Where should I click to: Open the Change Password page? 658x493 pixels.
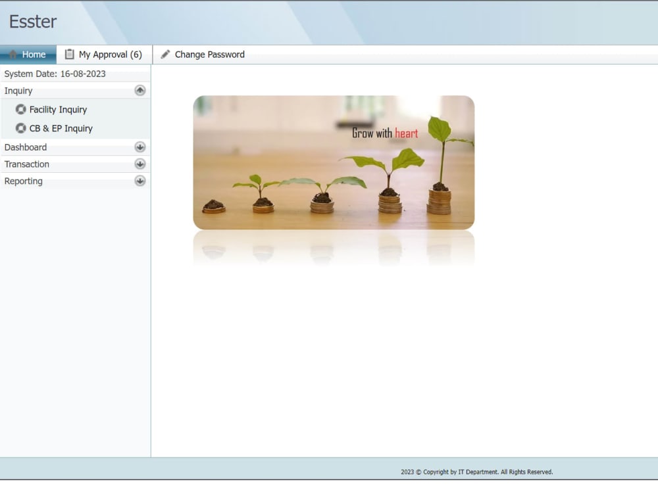coord(209,55)
